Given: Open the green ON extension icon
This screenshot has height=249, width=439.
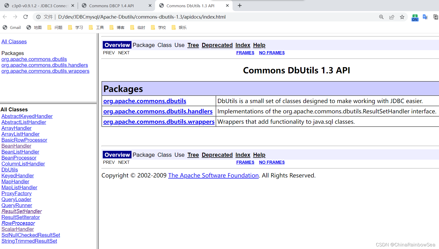Looking at the screenshot, I should (415, 18).
